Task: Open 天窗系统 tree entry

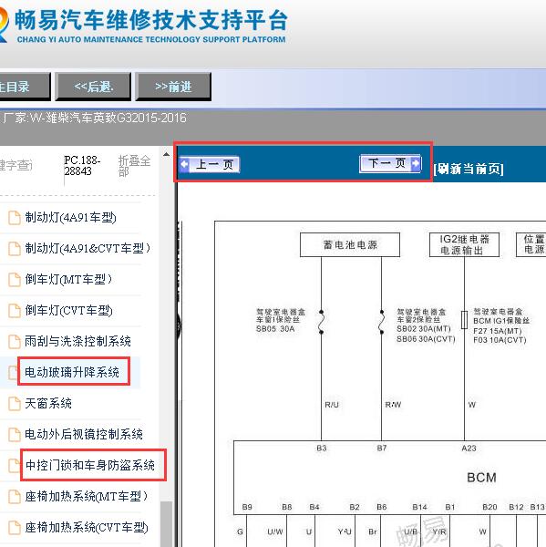Action: tap(48, 403)
